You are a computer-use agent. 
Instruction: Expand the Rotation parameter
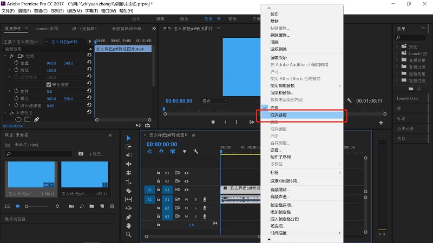pyautogui.click(x=9, y=91)
